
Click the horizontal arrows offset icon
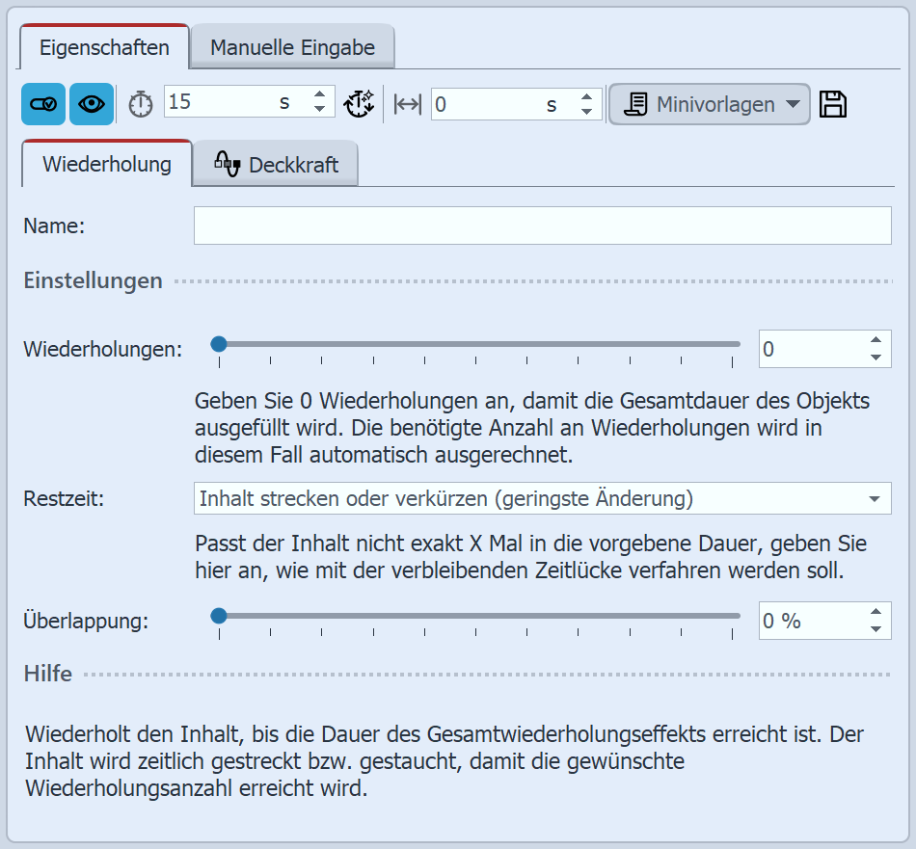pyautogui.click(x=405, y=103)
